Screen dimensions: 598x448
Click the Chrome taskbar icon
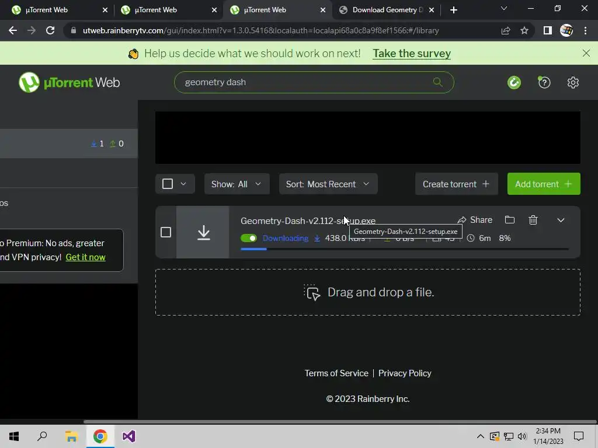(x=100, y=436)
